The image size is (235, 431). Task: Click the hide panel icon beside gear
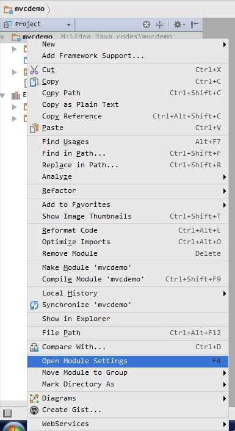194,25
